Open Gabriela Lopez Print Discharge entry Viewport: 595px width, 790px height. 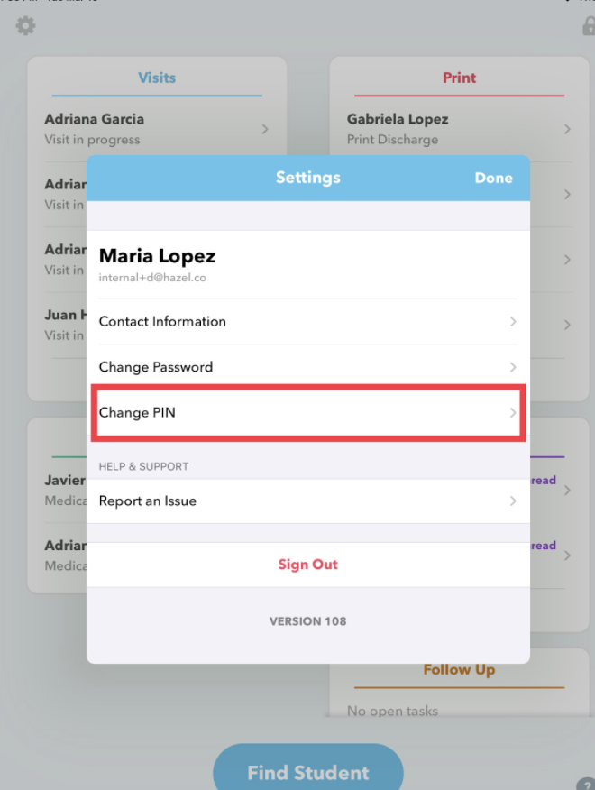tap(398, 129)
